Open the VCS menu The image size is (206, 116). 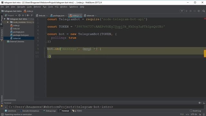coord(57,7)
